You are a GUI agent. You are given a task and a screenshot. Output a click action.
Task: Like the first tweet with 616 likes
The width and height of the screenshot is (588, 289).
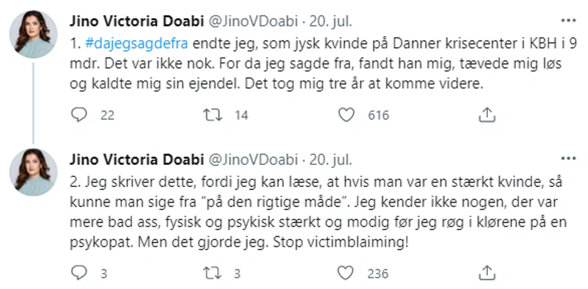click(347, 115)
